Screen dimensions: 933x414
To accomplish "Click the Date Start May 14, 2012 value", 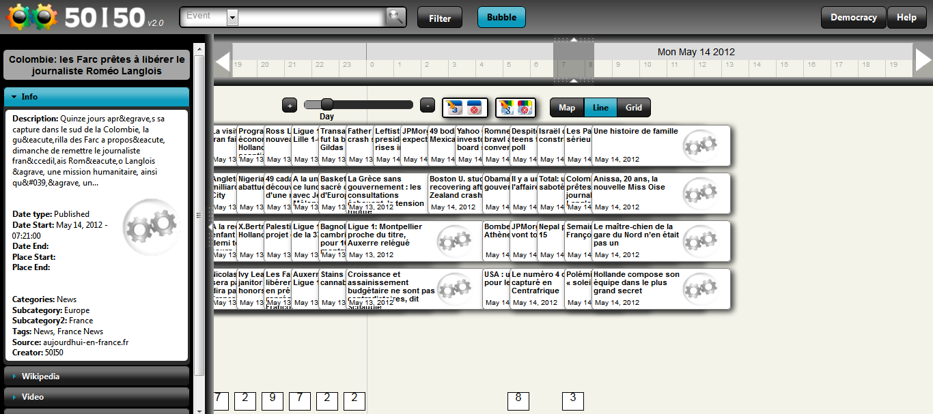I will point(61,230).
